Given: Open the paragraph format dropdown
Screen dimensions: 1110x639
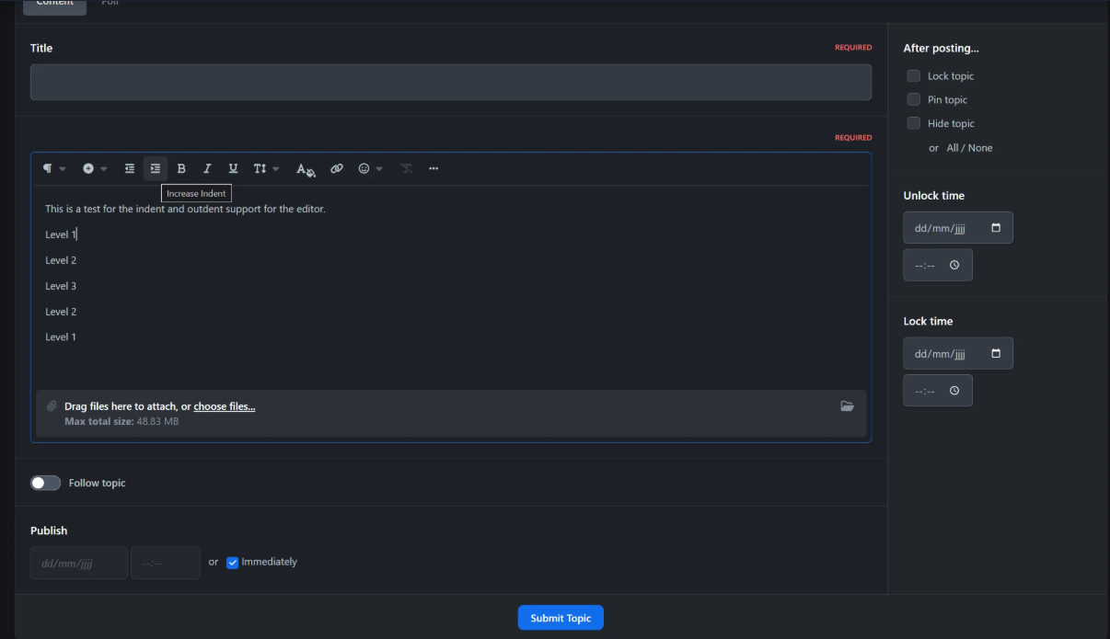Looking at the screenshot, I should pyautogui.click(x=53, y=169).
